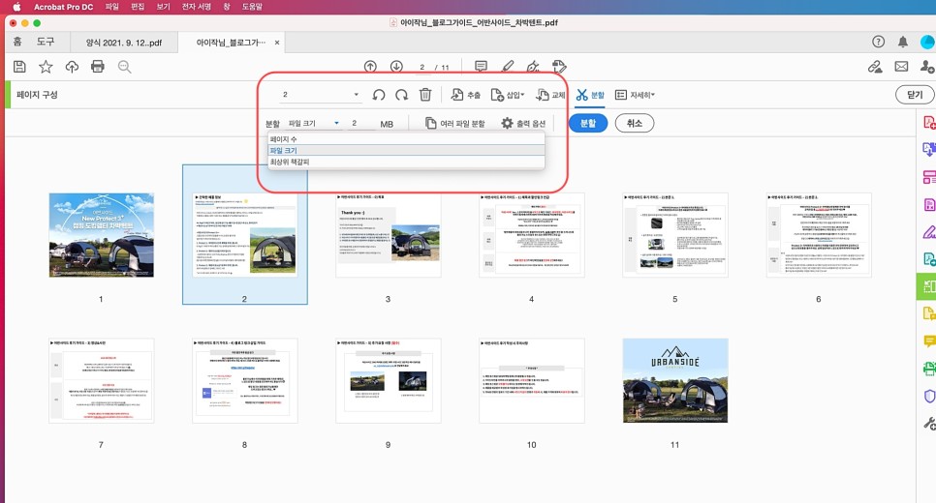The image size is (936, 503).
Task: Select page 3 thumbnail
Action: pyautogui.click(x=388, y=235)
